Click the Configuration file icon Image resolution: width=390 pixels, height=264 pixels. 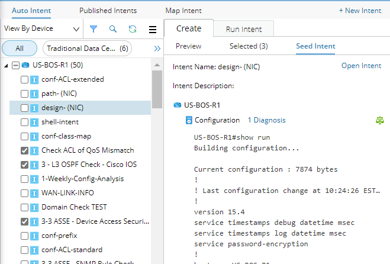[x=189, y=120]
